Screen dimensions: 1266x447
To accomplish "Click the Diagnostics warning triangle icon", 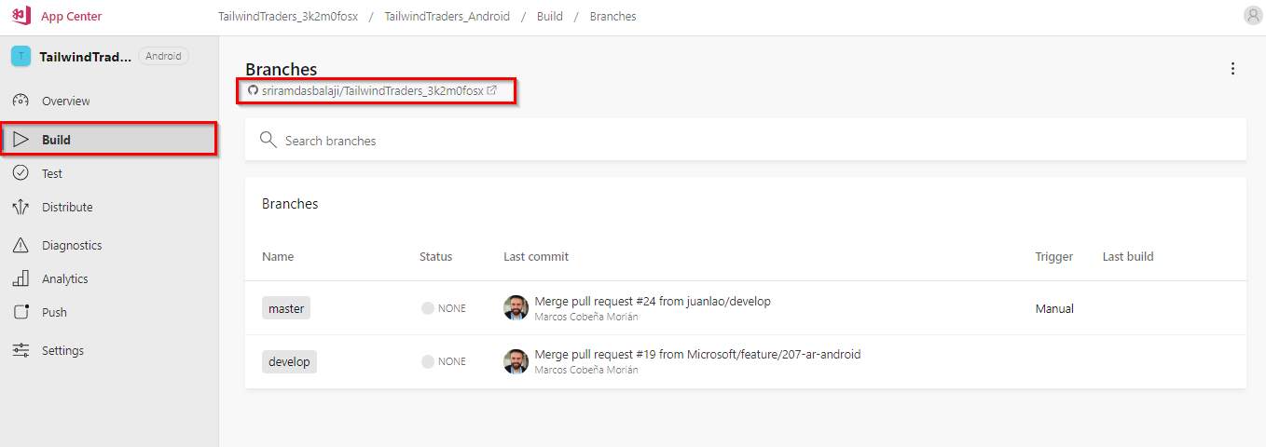I will coord(21,245).
